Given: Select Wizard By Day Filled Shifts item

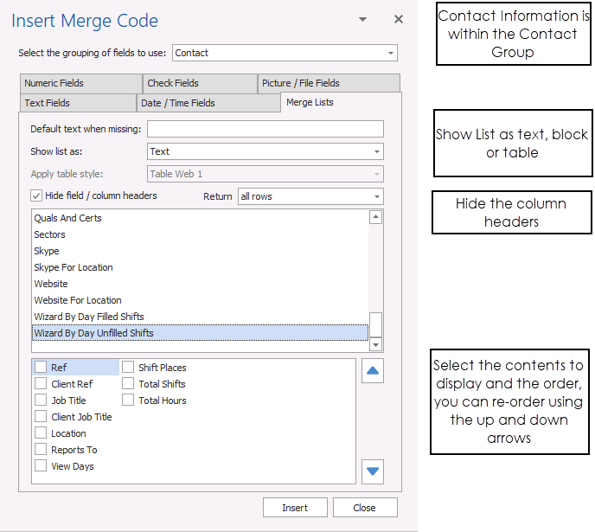Looking at the screenshot, I should point(89,317).
